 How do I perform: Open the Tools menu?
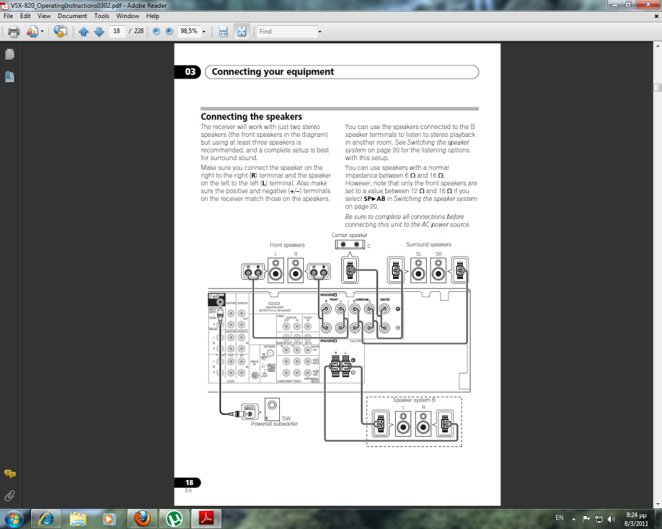tap(101, 16)
